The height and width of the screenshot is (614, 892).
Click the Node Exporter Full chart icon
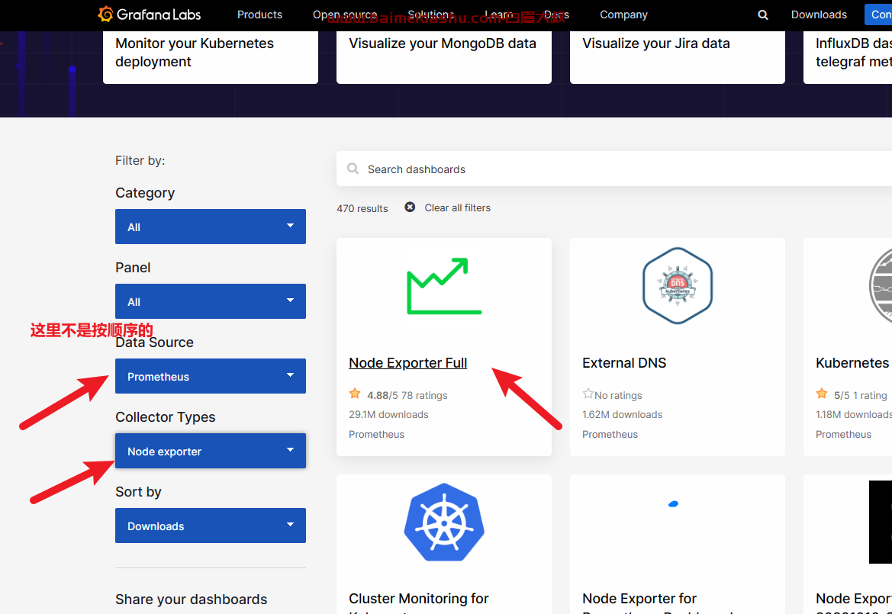coord(444,286)
